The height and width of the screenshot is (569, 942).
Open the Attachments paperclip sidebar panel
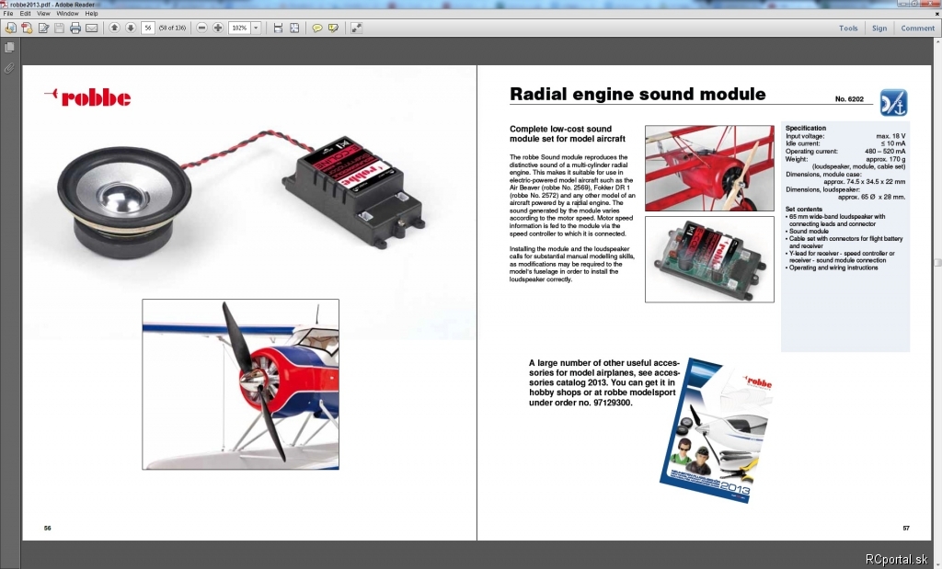tap(9, 68)
